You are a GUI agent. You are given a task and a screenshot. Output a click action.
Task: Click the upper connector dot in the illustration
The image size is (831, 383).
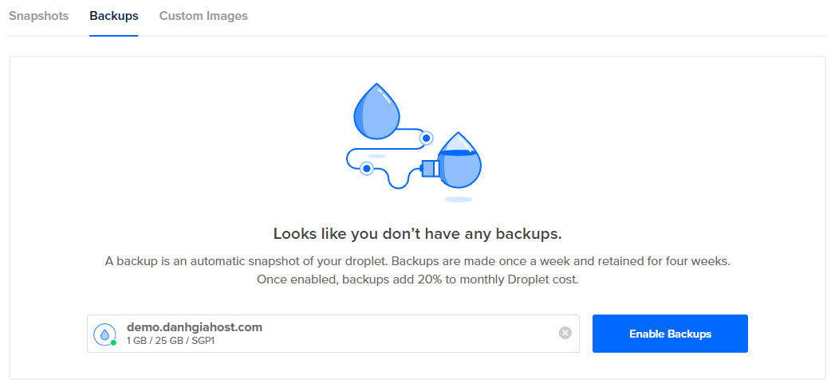426,138
